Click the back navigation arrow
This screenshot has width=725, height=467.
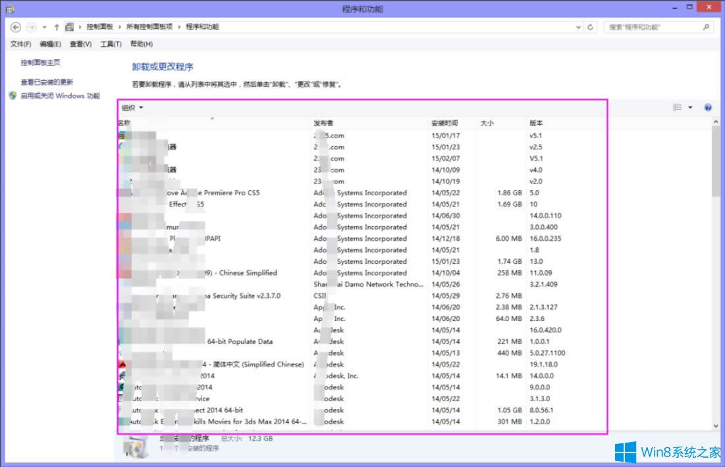point(14,27)
